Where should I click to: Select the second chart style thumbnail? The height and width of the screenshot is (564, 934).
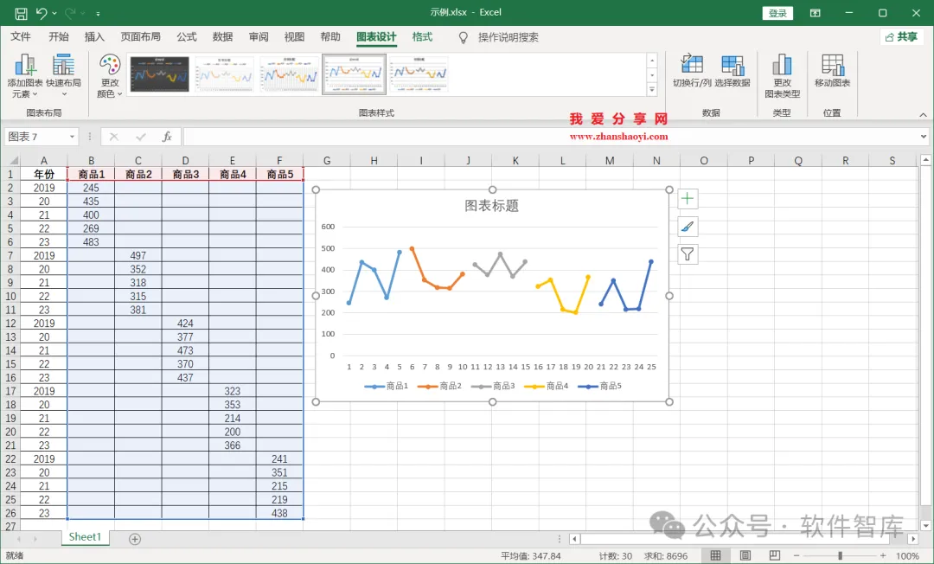[x=225, y=74]
